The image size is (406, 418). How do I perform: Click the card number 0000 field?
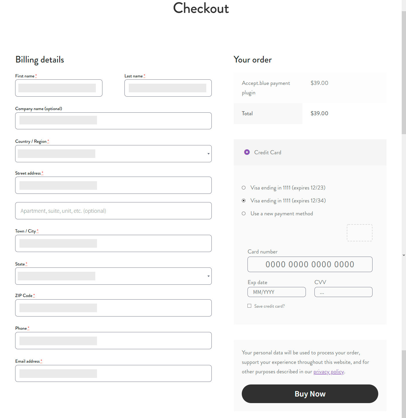[x=310, y=264]
